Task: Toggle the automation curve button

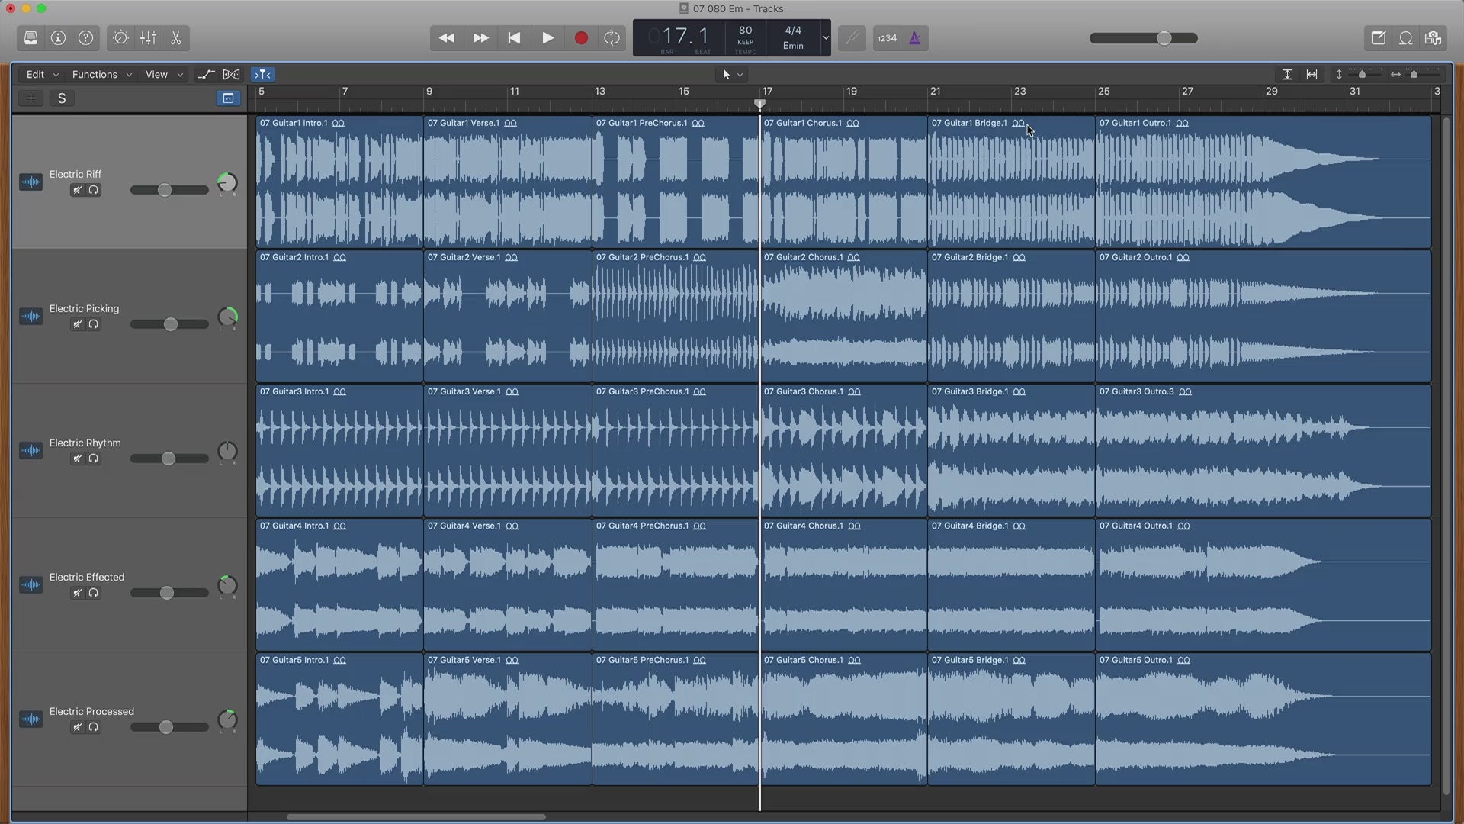Action: (206, 74)
